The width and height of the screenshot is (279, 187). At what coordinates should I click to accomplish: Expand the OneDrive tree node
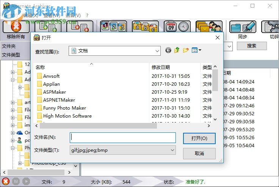(x=13, y=133)
